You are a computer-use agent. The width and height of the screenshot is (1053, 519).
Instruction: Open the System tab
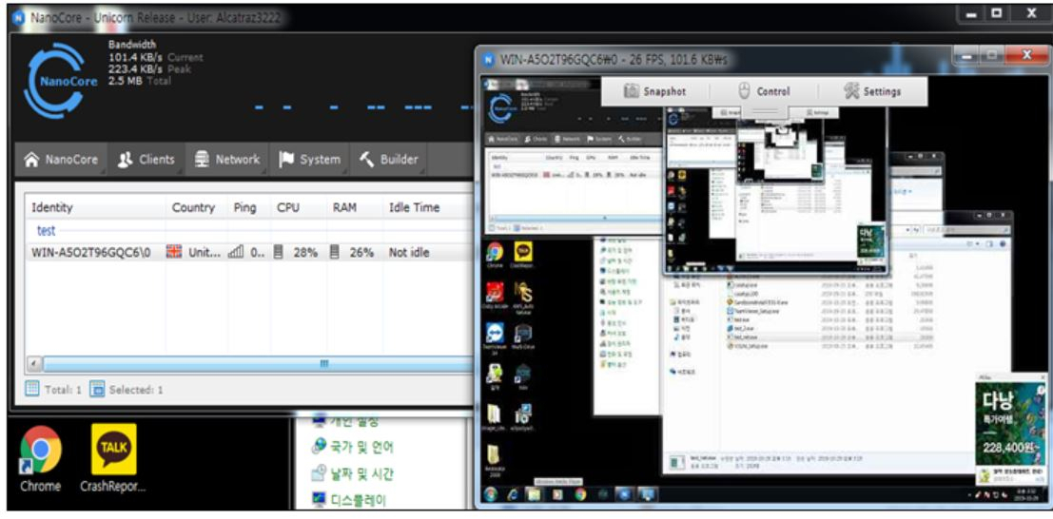308,160
